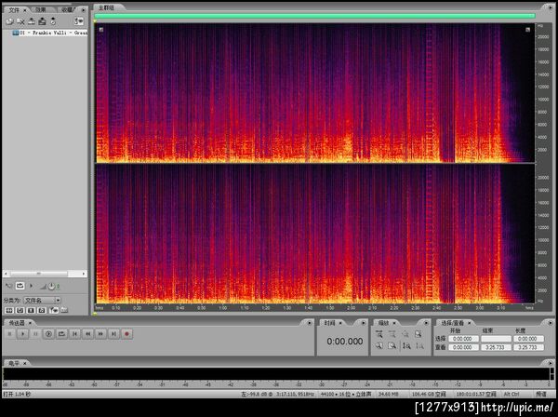Image resolution: width=558 pixels, height=417 pixels.
Task: Toggle the Loop play button in transport
Action: (x=61, y=334)
